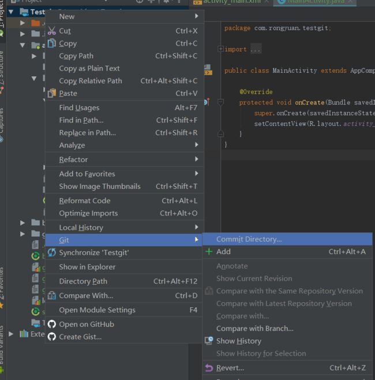Screen dimensions: 375x380
Task: Click Local History submenu arrow
Action: (197, 227)
